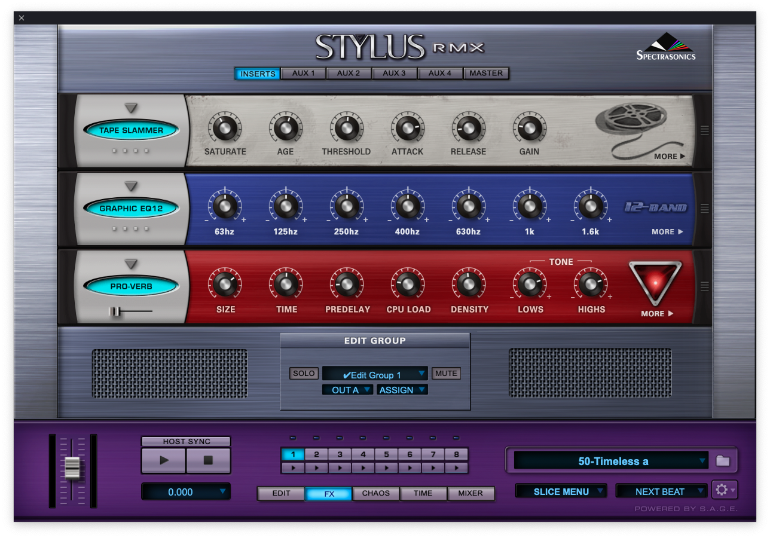This screenshot has width=770, height=538.
Task: Click the Tape Slammer SATURATE knob
Action: coord(225,128)
